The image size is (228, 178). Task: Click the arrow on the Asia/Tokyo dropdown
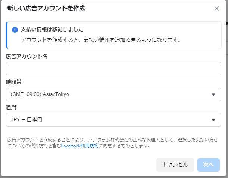point(213,94)
